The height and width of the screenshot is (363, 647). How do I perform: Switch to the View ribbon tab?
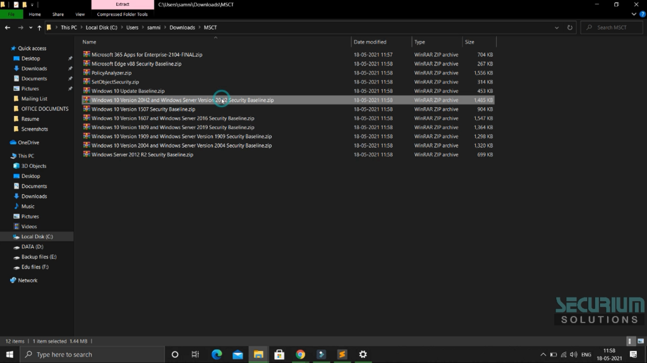point(80,14)
